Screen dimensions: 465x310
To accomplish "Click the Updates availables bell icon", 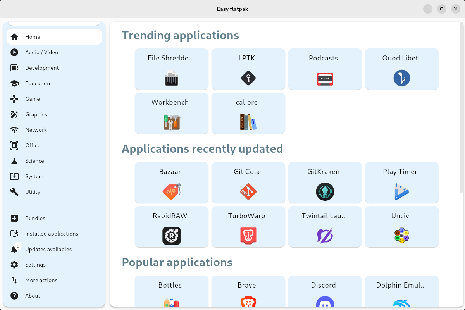I will coord(14,250).
